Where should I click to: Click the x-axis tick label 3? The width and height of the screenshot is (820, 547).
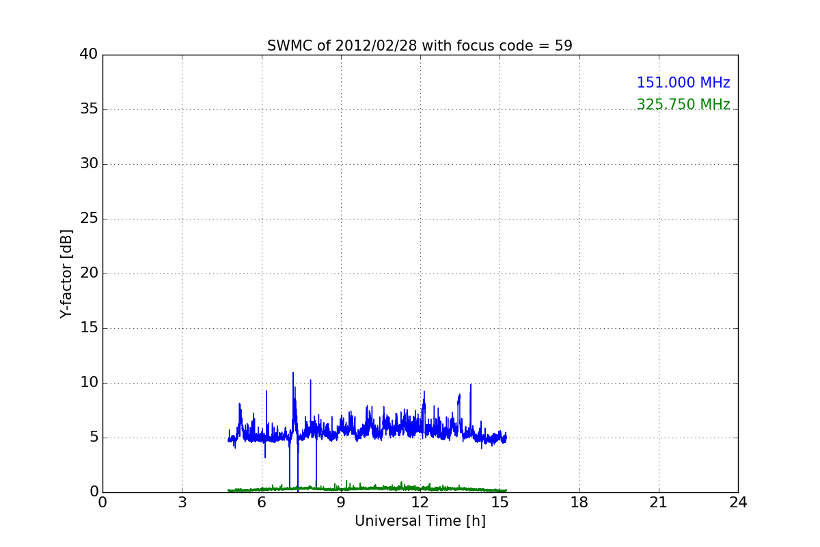coord(182,503)
